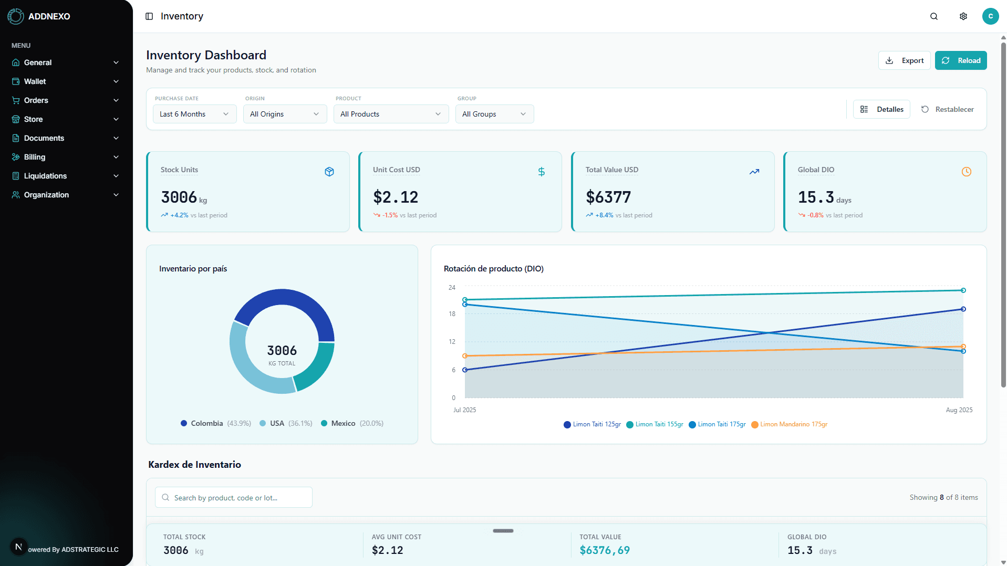This screenshot has width=1007, height=566.
Task: Click the Powered By ADSTRATEGIC LLC text
Action: pyautogui.click(x=74, y=550)
